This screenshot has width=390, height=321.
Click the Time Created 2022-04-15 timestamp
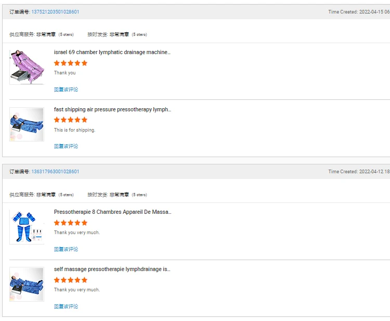coord(359,12)
